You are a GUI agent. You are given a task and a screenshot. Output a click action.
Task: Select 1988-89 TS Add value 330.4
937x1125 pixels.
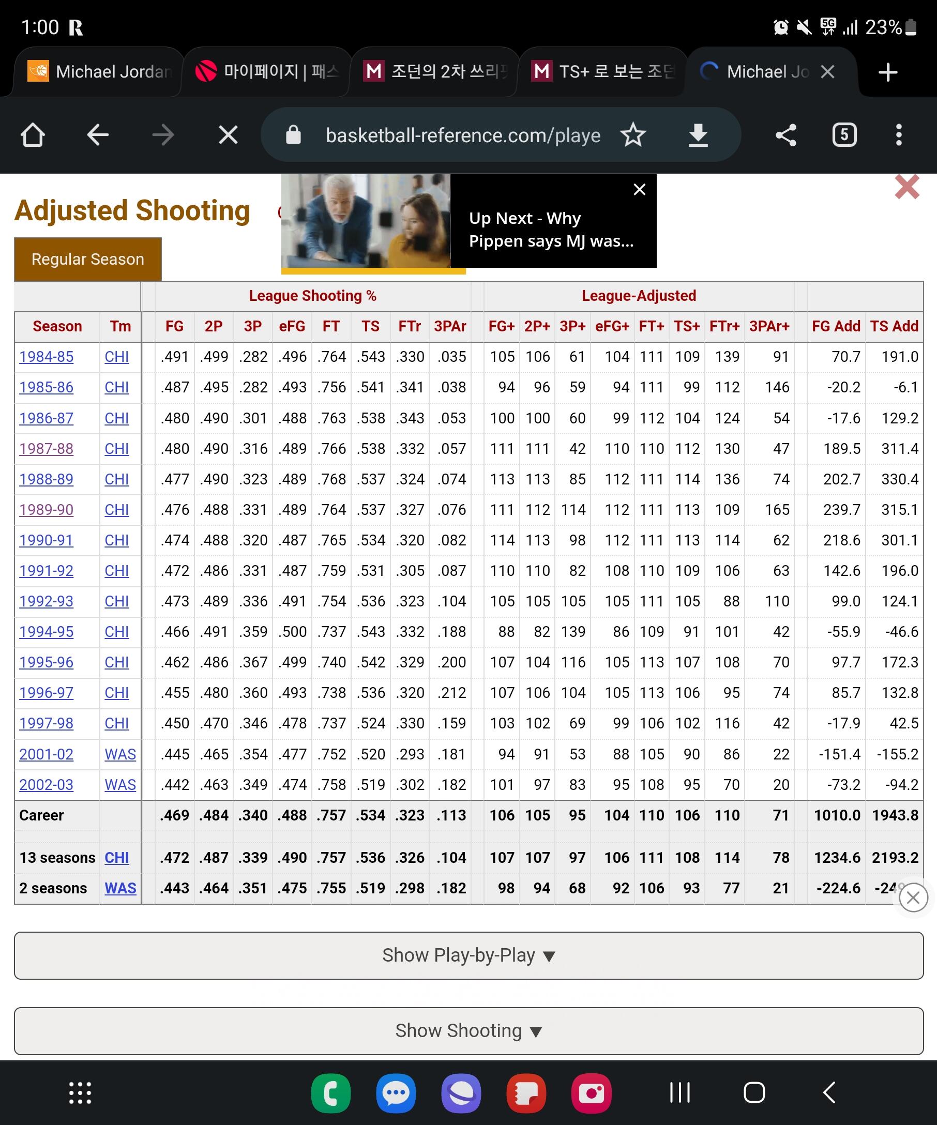900,479
